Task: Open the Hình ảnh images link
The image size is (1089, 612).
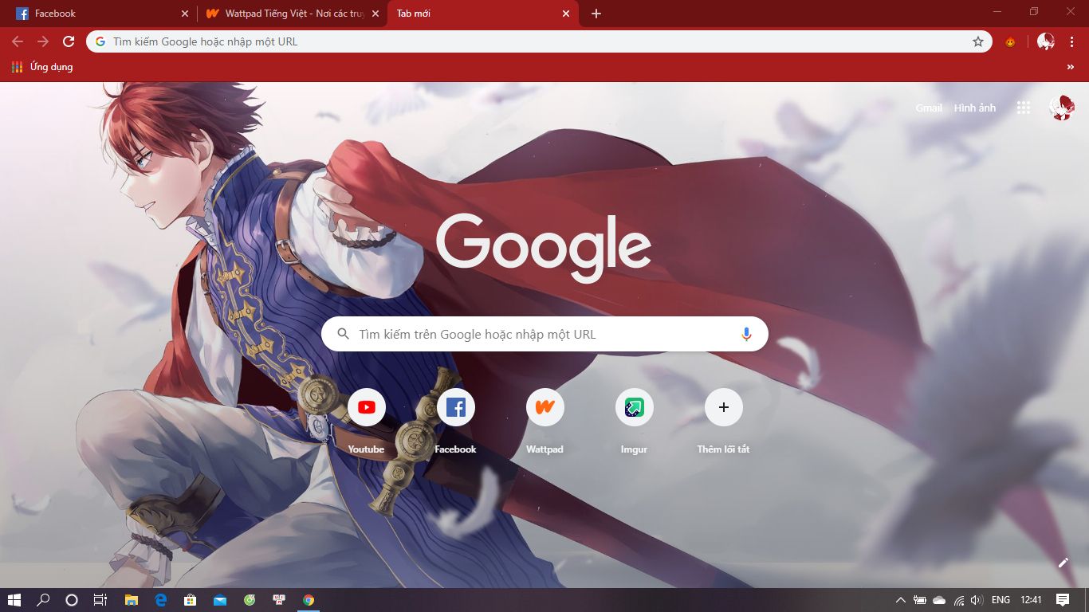Action: (x=975, y=108)
